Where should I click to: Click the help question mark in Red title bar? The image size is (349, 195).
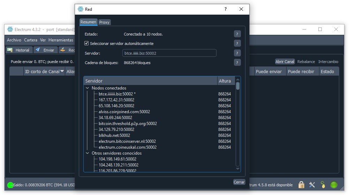[x=226, y=9]
